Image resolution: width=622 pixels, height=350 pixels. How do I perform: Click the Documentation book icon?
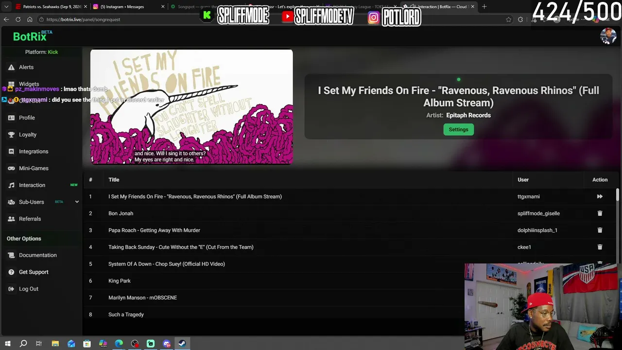(11, 255)
